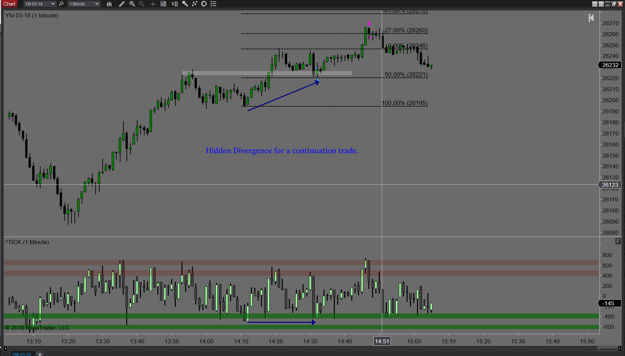
Task: Click the first gray window button
Action: pos(595,4)
